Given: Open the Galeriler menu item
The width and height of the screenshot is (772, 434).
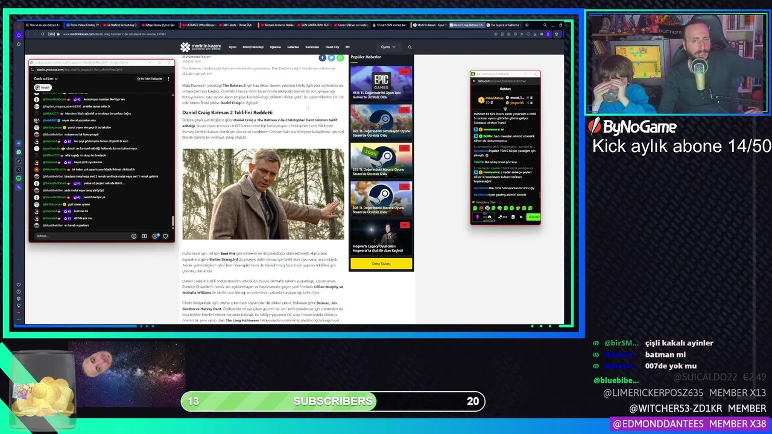Looking at the screenshot, I should (293, 47).
